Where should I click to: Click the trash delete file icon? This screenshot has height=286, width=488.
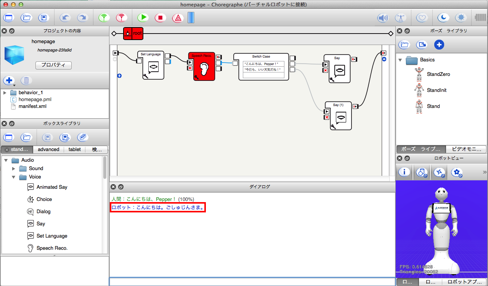click(26, 80)
